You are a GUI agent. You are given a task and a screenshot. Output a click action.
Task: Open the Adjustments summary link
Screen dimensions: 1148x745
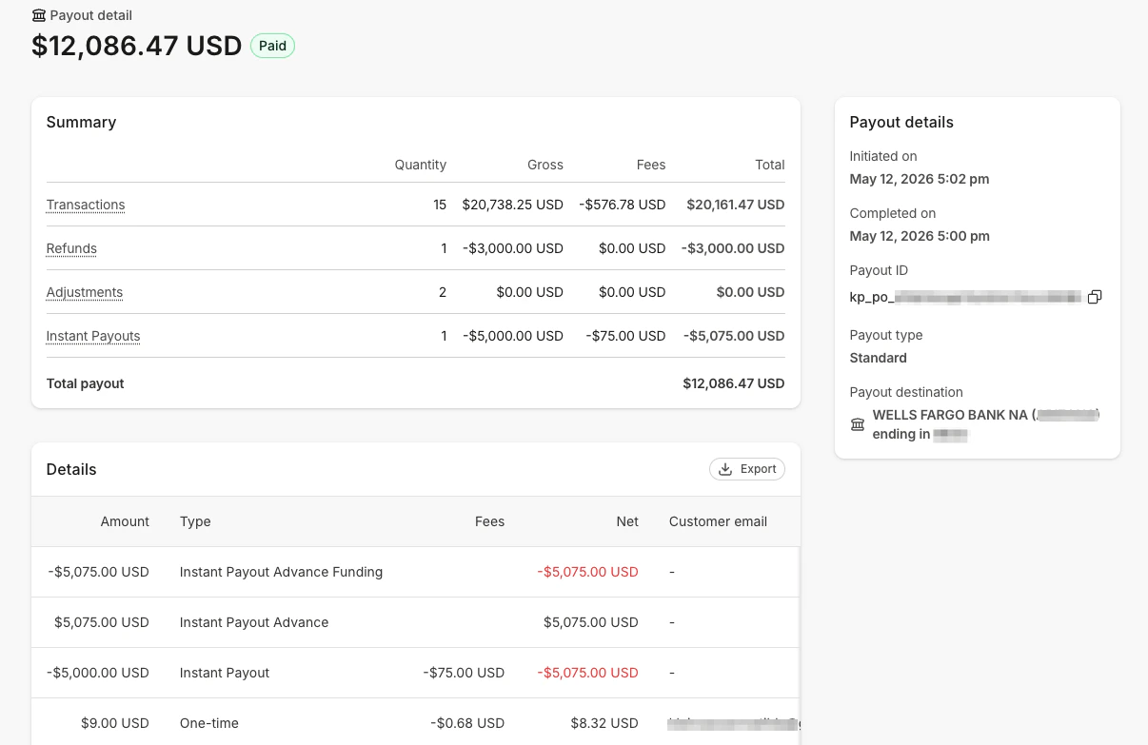(x=85, y=292)
